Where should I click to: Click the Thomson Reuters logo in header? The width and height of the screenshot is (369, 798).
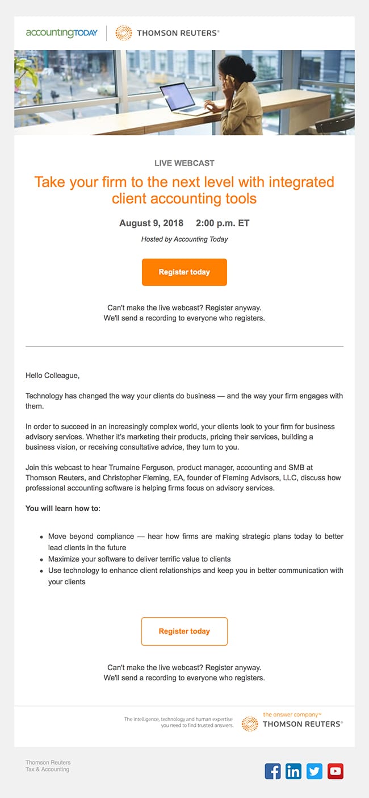pos(167,33)
